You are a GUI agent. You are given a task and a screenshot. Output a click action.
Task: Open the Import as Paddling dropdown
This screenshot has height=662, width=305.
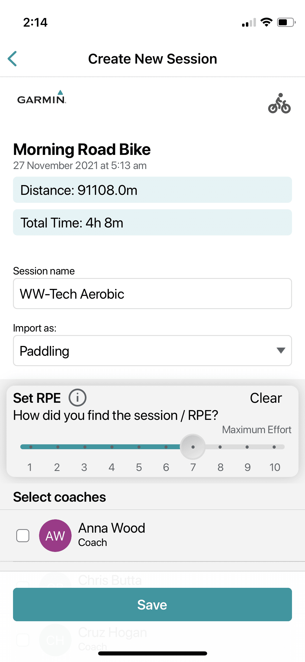pyautogui.click(x=152, y=351)
